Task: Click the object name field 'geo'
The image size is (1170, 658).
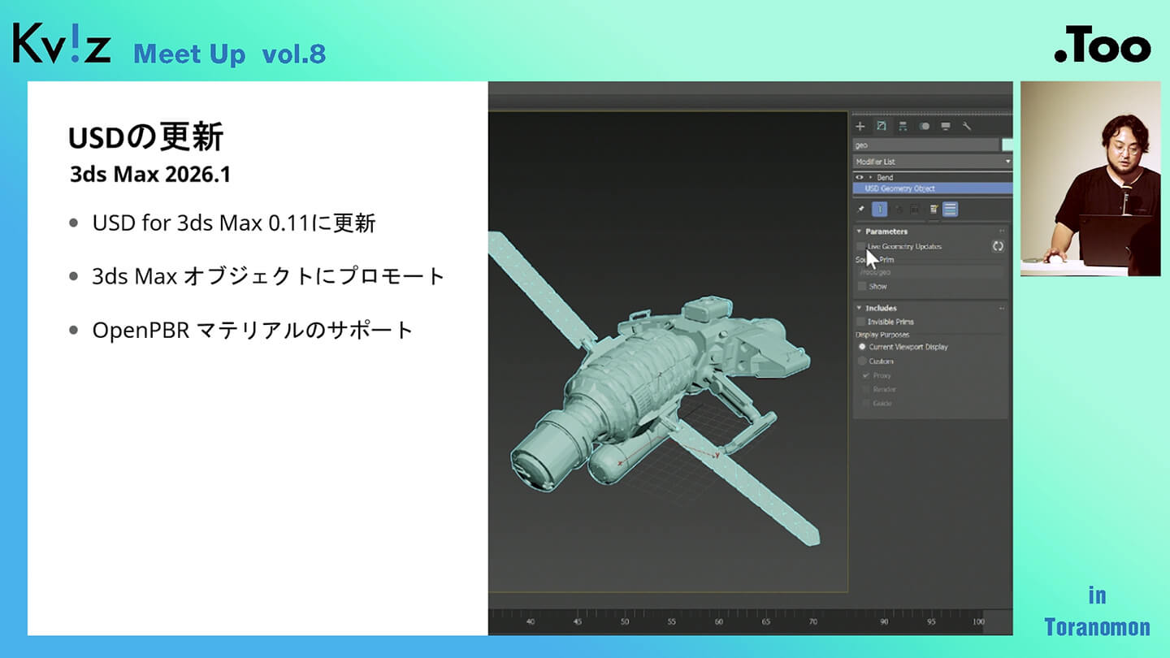Action: [x=925, y=145]
